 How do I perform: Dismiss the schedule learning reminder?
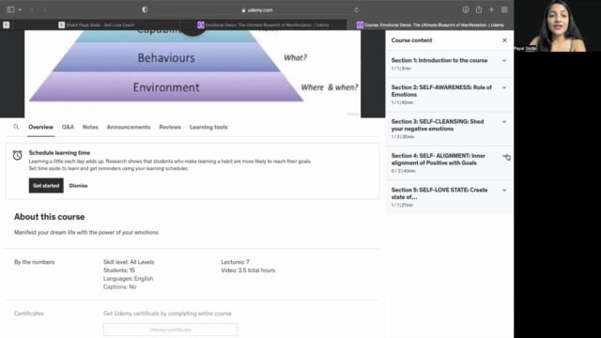click(78, 186)
